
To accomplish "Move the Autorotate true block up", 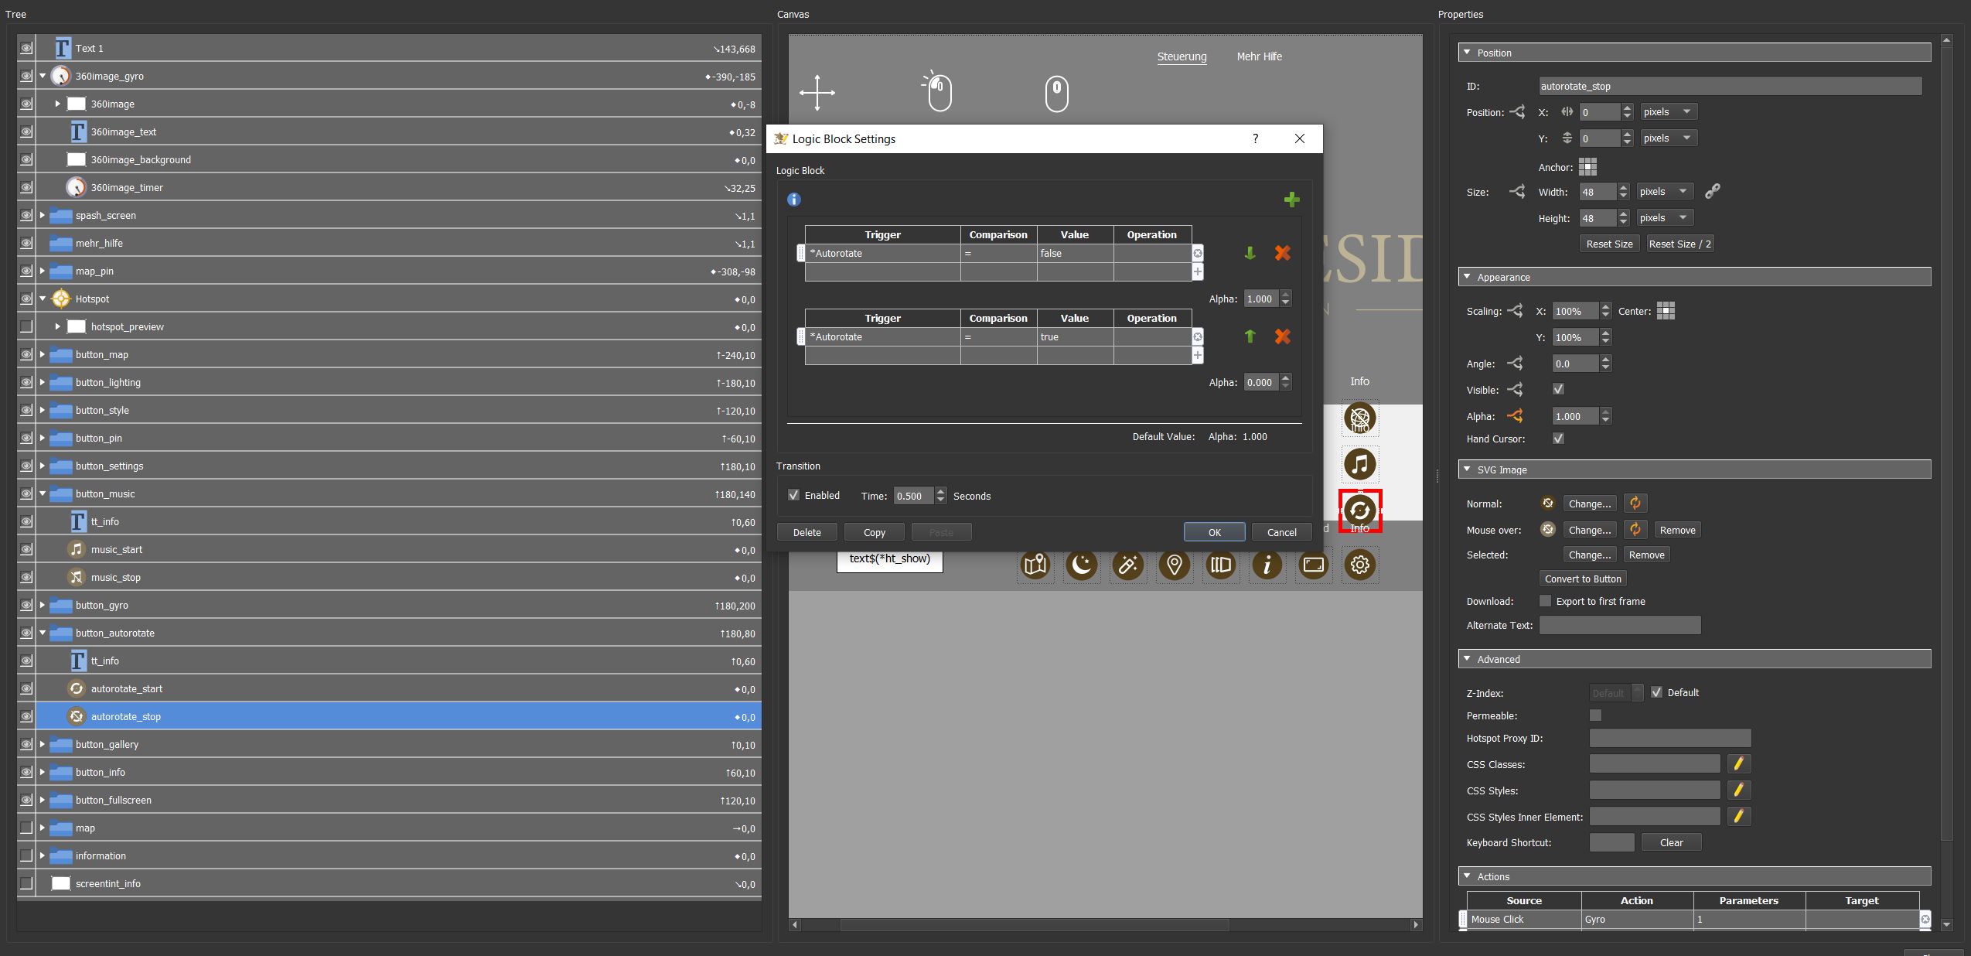I will [1250, 336].
